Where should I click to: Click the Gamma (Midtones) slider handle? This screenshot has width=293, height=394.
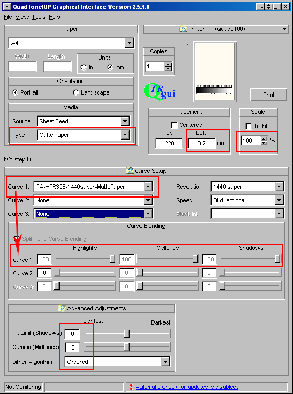pos(127,347)
